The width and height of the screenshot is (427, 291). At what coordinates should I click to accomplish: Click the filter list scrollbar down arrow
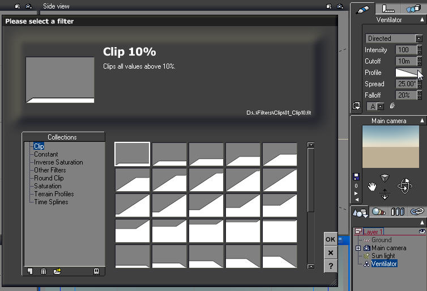pyautogui.click(x=311, y=267)
